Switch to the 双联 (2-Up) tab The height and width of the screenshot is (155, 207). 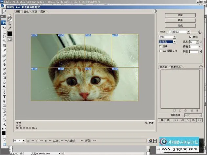[34, 11]
